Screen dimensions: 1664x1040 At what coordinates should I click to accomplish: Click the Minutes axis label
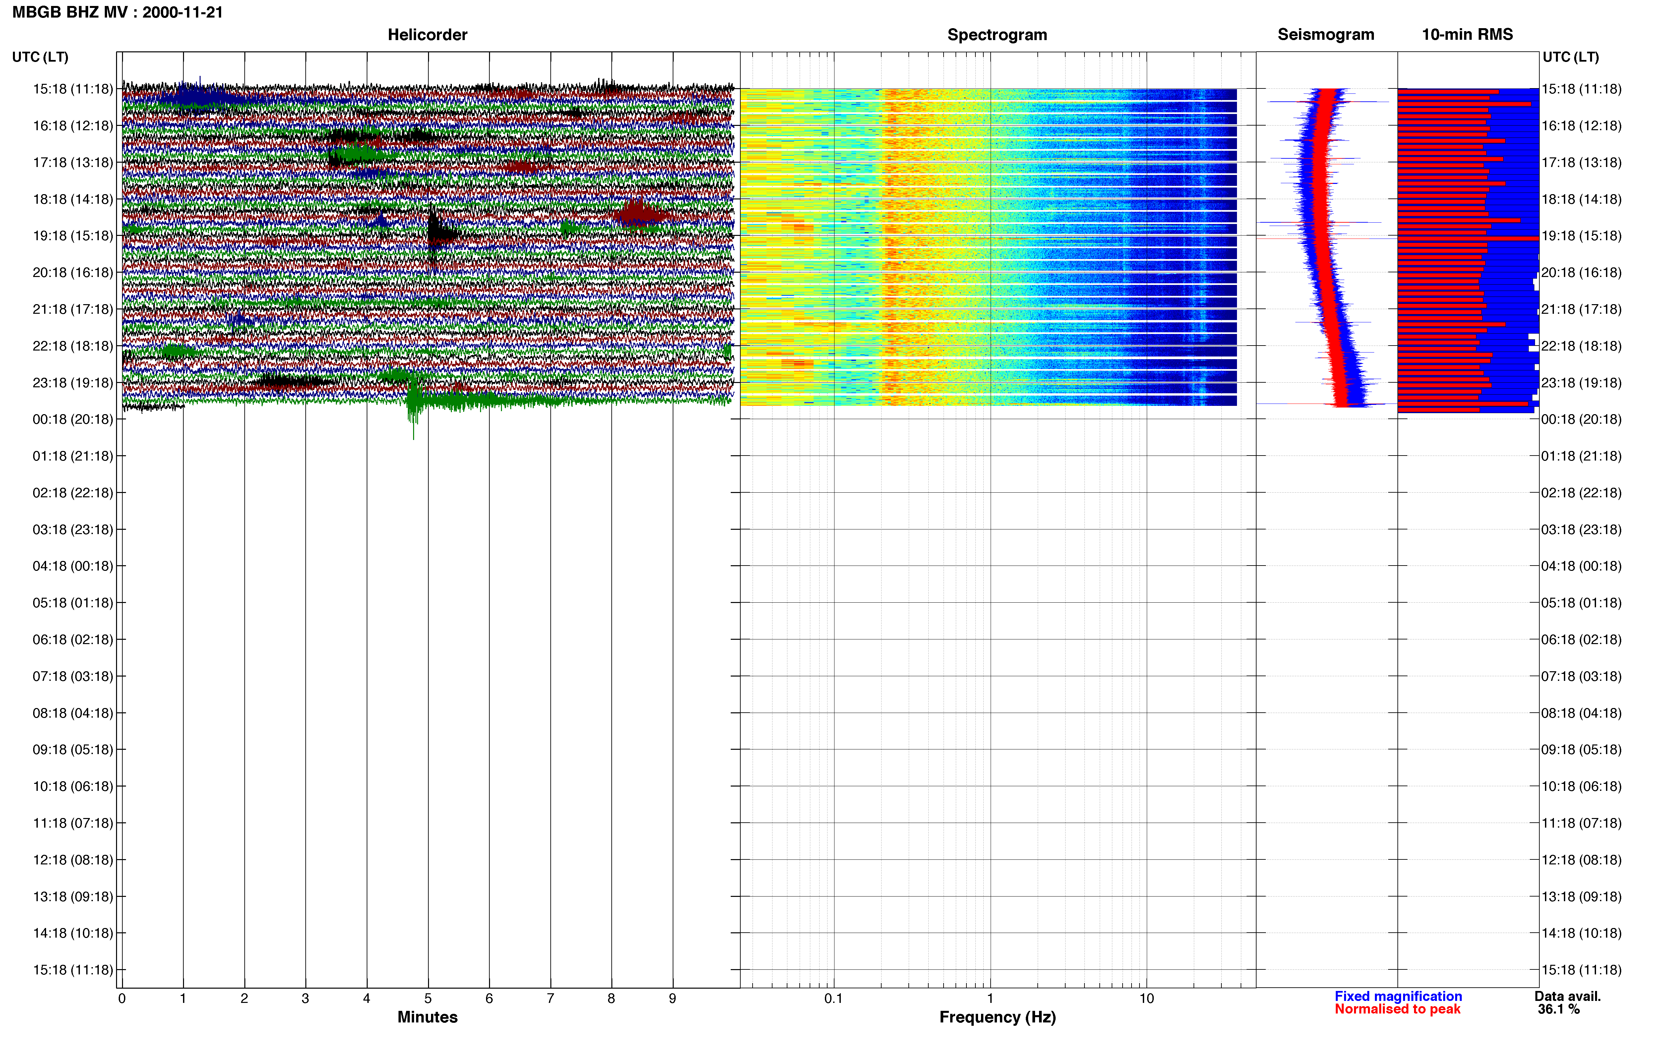[427, 1017]
